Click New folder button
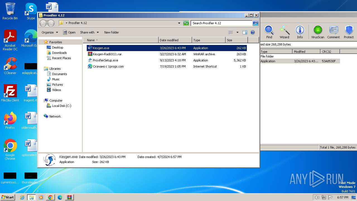 tap(112, 32)
